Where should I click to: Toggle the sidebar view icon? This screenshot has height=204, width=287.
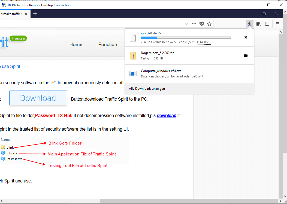[x=267, y=24]
